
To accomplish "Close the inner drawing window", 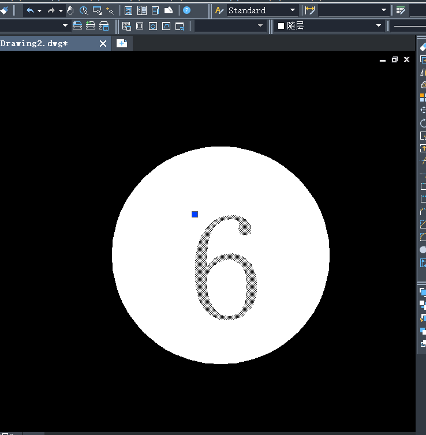I will (x=406, y=59).
